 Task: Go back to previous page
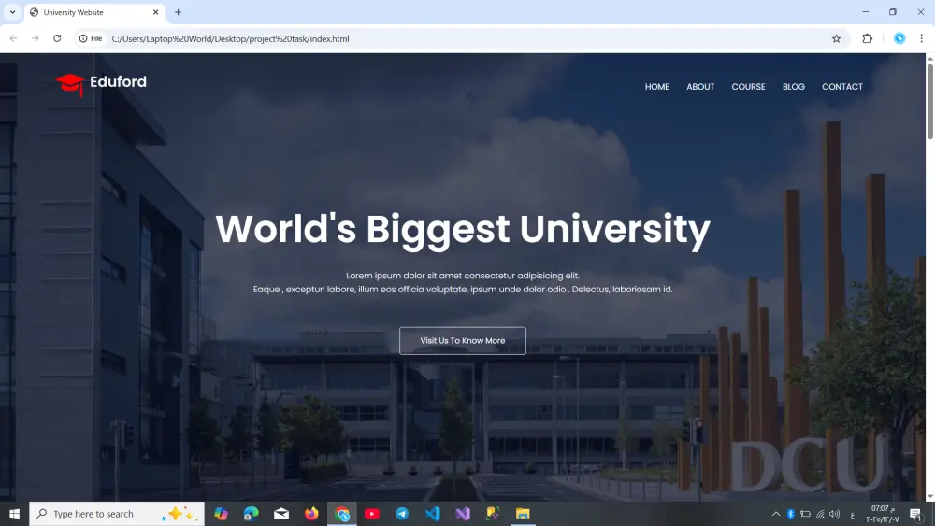13,38
